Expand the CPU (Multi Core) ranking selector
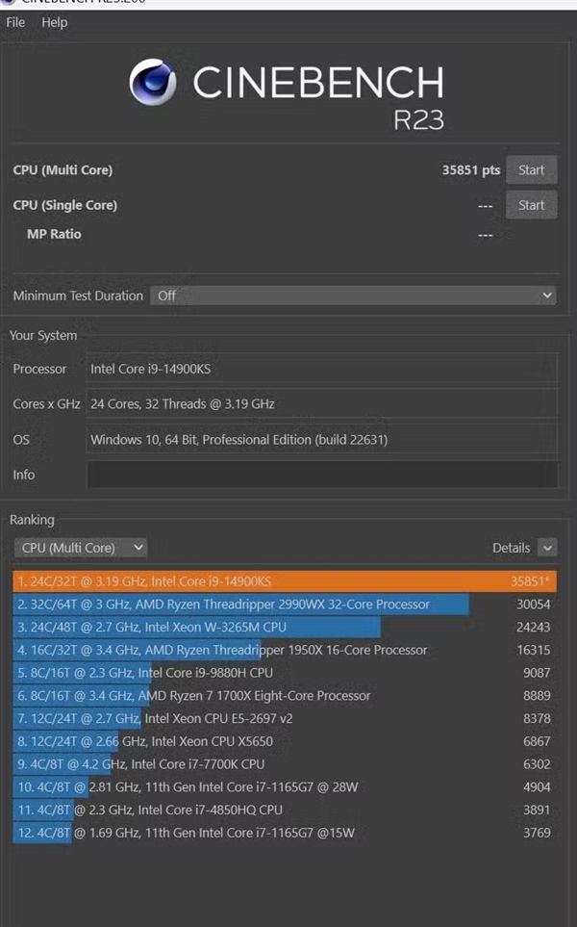Viewport: 577px width, 927px height. click(80, 547)
